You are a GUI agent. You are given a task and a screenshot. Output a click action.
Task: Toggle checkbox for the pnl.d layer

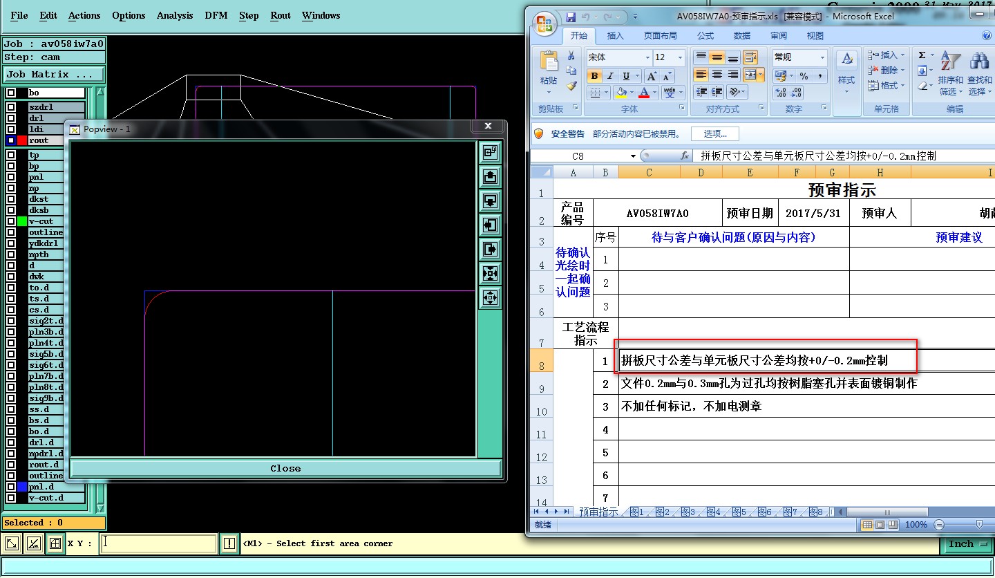(11, 487)
